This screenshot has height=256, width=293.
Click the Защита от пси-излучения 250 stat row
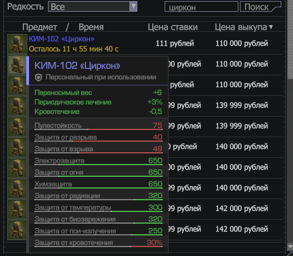98,231
